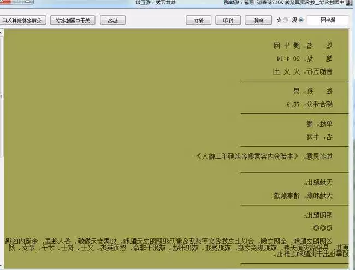
Task: Open the 关于中国姓名学 about button
Action: click(73, 20)
